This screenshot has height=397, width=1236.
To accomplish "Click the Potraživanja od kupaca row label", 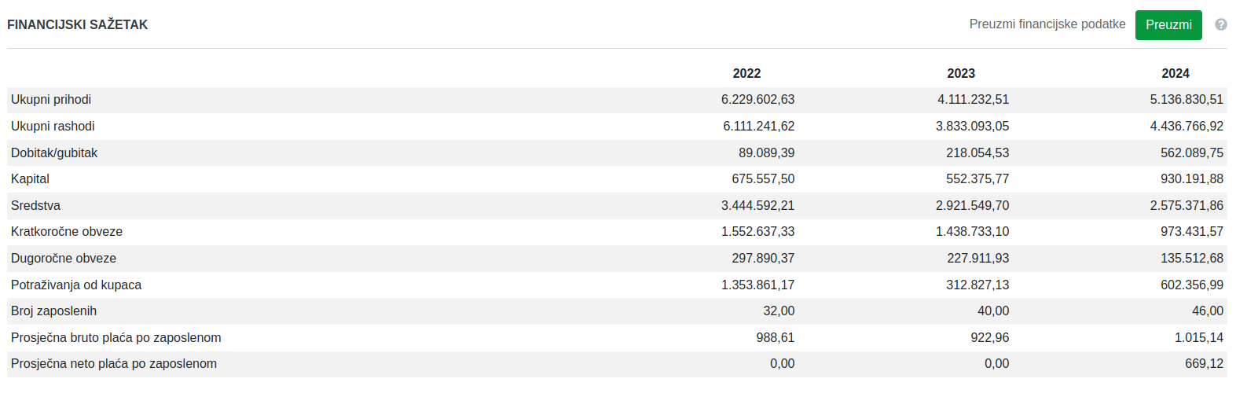I will [x=76, y=285].
